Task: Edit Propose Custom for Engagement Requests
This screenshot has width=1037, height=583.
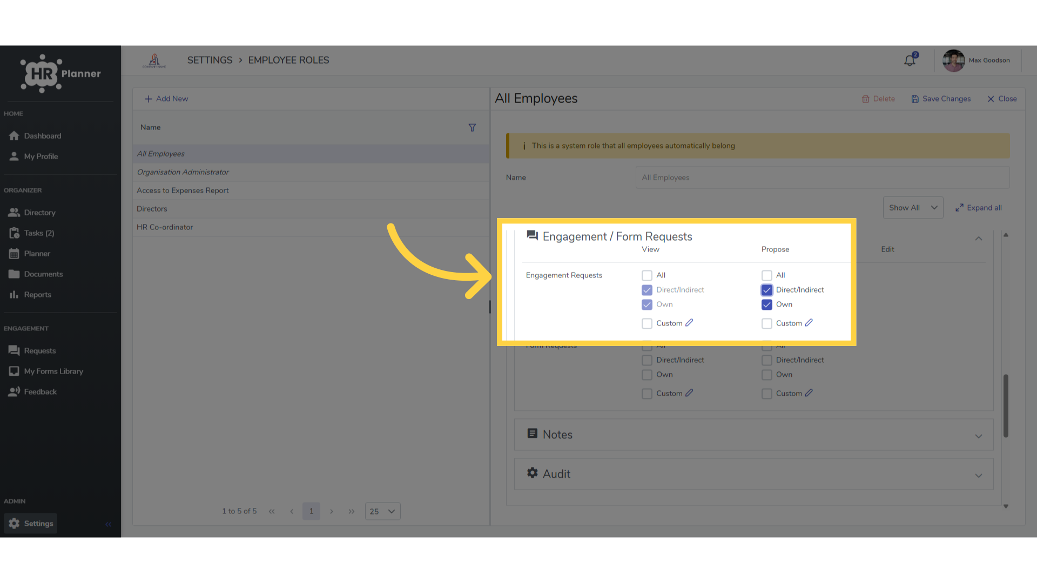Action: tap(809, 323)
